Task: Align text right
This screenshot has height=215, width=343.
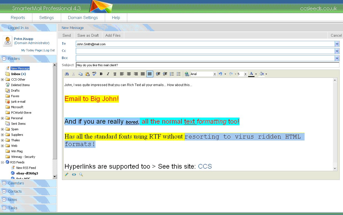Action: (136, 74)
